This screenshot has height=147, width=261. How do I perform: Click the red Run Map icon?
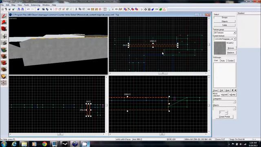tap(164, 9)
